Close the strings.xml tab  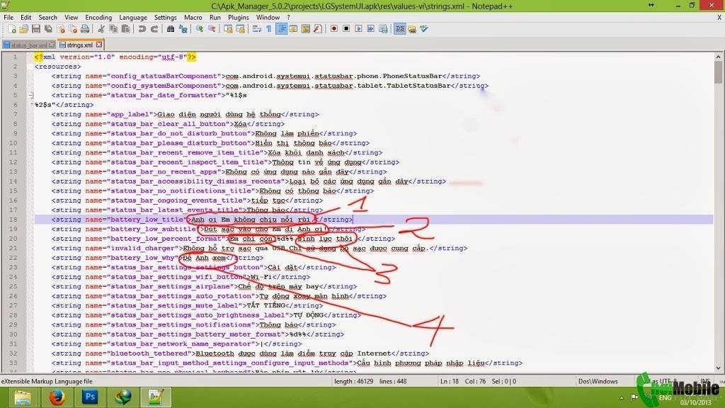(x=99, y=45)
